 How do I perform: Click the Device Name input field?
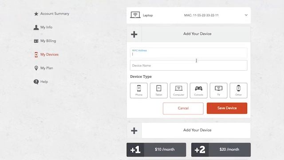tap(189, 65)
